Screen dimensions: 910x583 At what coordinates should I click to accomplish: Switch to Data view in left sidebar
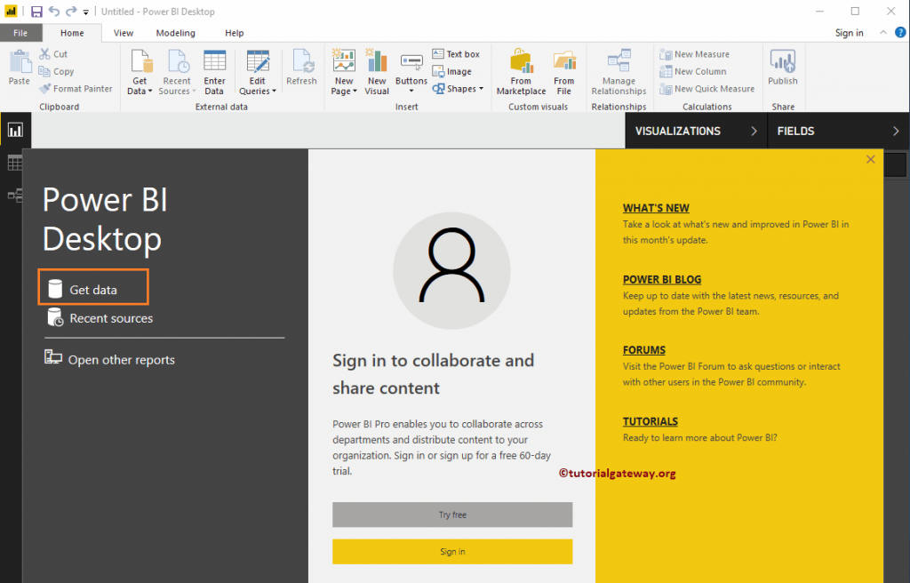(15, 163)
